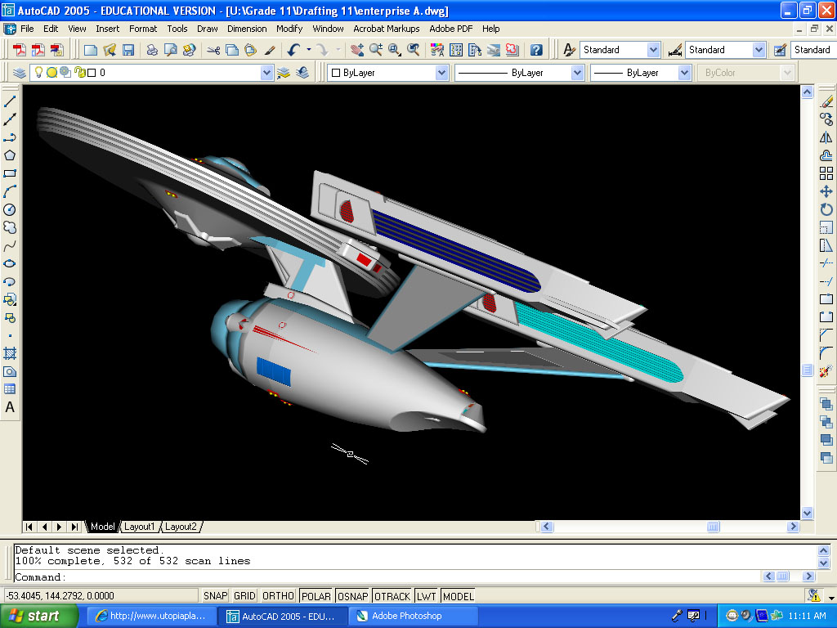The height and width of the screenshot is (628, 837).
Task: Toggle ORTHO mode in the status bar
Action: tap(277, 595)
